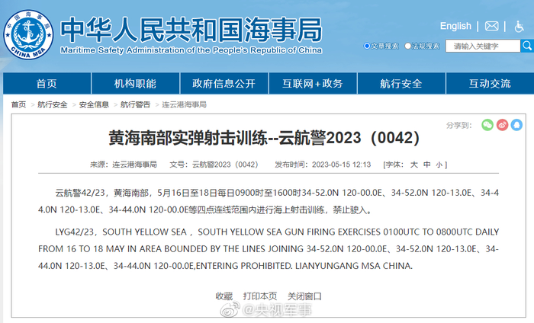Click the 收藏 bookmark link
Screen dimensions: 534x323
point(224,296)
